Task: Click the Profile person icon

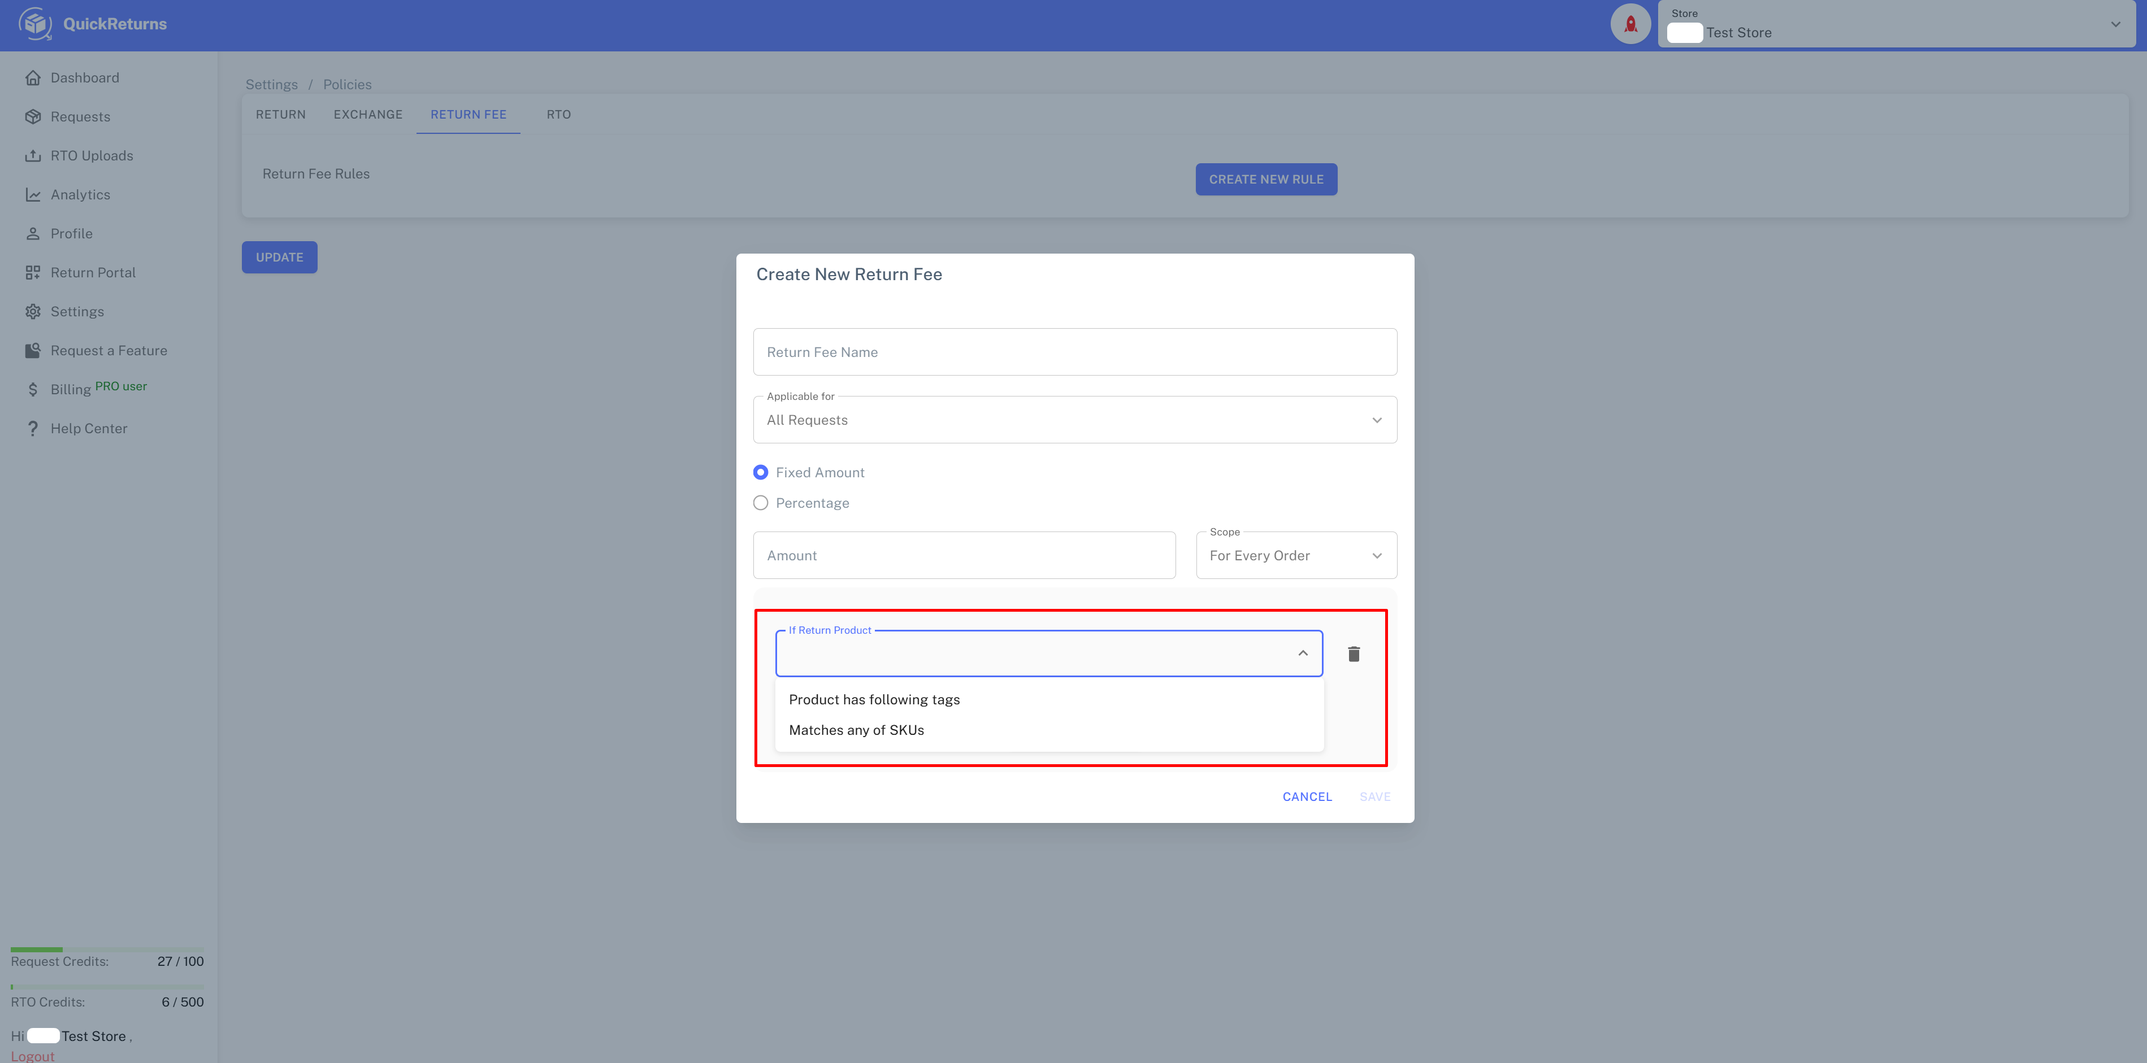Action: click(33, 234)
